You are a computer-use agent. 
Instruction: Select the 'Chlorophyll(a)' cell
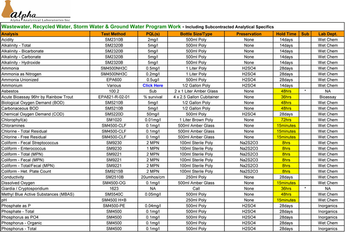(45, 120)
